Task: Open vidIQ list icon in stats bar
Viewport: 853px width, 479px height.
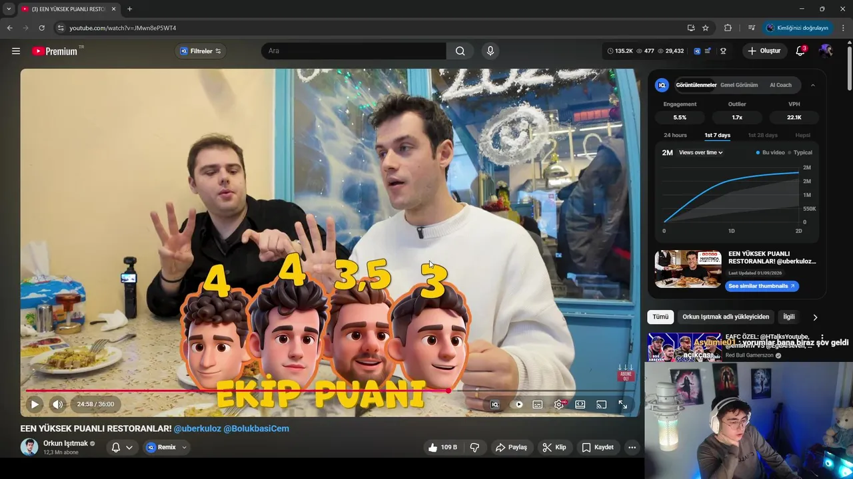Action: point(708,51)
